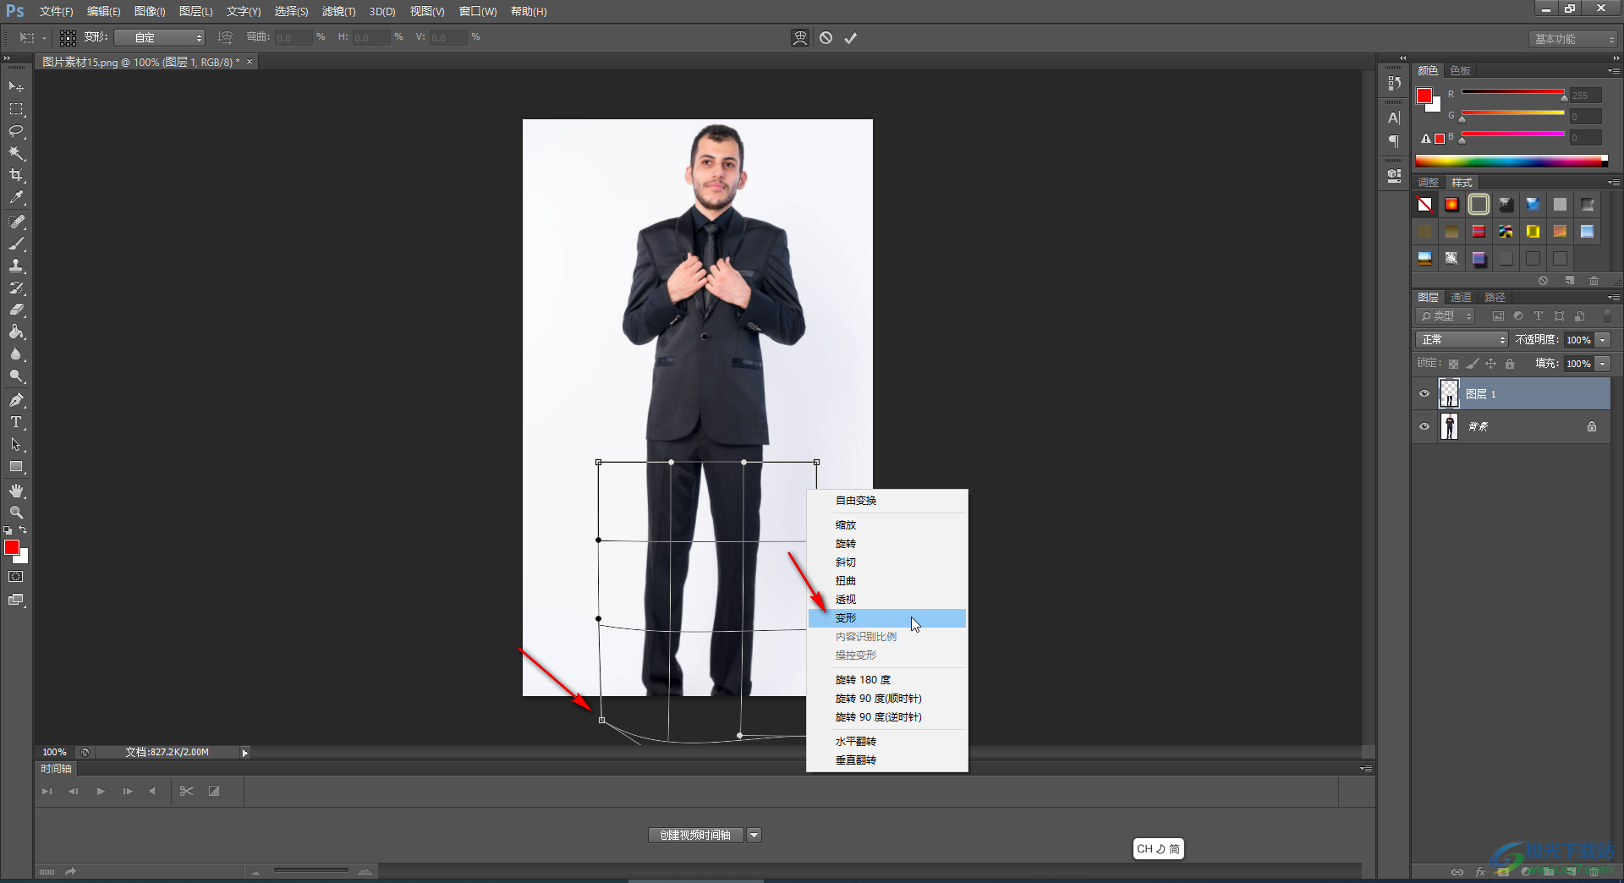Select the Clone Stamp tool

(x=16, y=266)
